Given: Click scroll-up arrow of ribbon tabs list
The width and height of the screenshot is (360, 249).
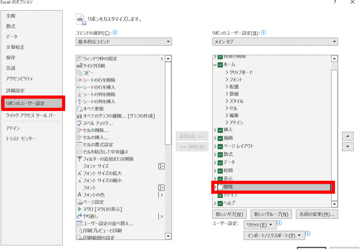Looking at the screenshot, I should pyautogui.click(x=334, y=58).
